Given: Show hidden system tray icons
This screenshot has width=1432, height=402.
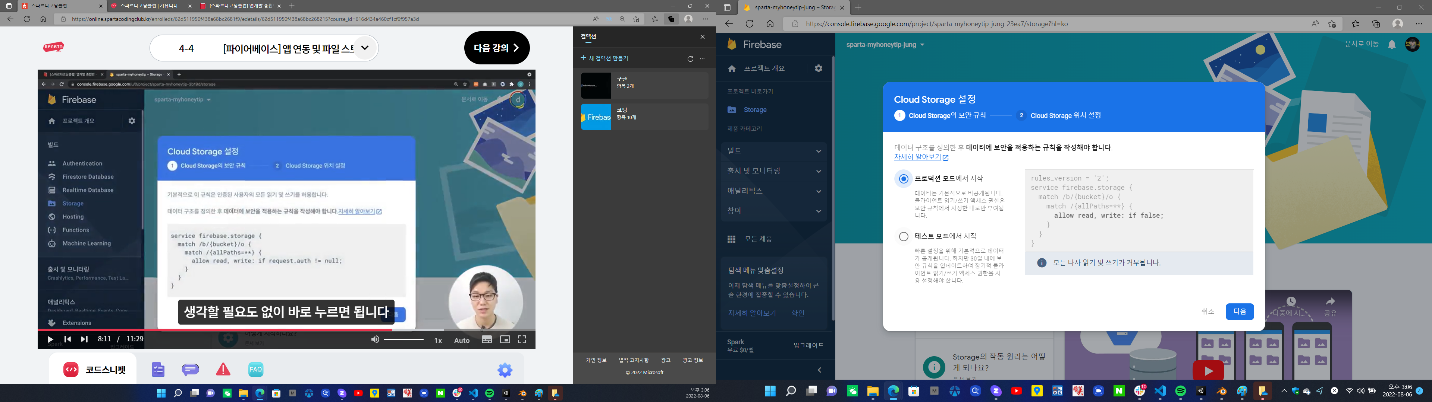Looking at the screenshot, I should 1284,391.
